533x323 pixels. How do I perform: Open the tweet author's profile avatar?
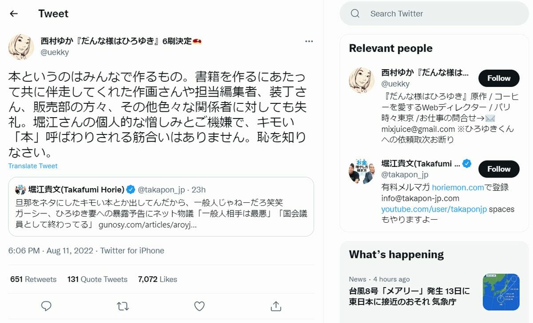21,47
